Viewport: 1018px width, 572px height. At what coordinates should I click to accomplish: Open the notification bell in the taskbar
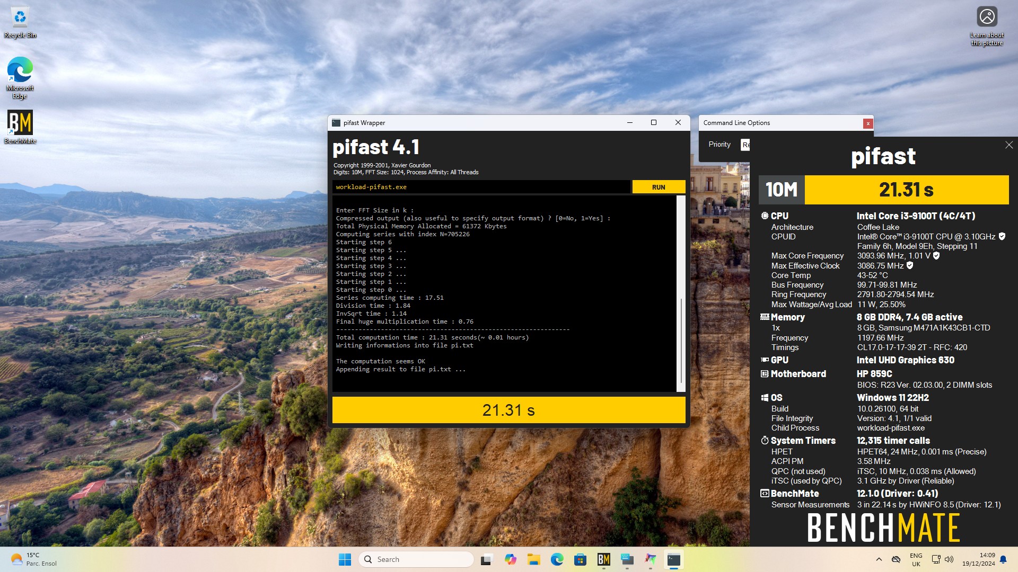(x=1003, y=559)
